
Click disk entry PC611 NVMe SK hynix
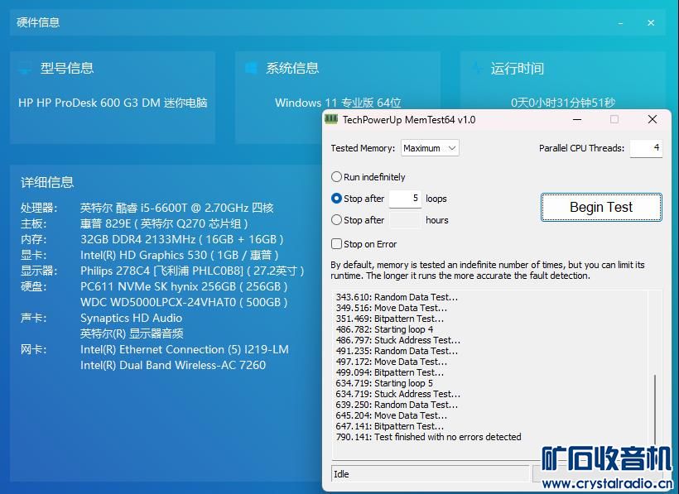point(184,287)
